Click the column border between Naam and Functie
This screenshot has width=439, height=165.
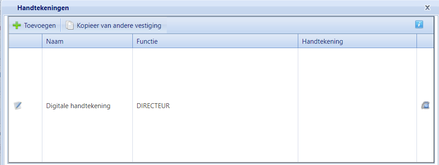pyautogui.click(x=132, y=41)
